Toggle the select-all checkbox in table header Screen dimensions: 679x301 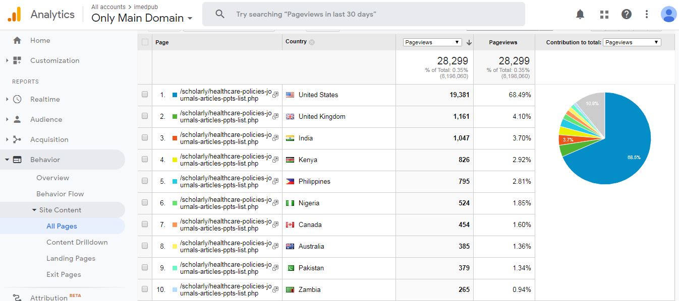145,42
